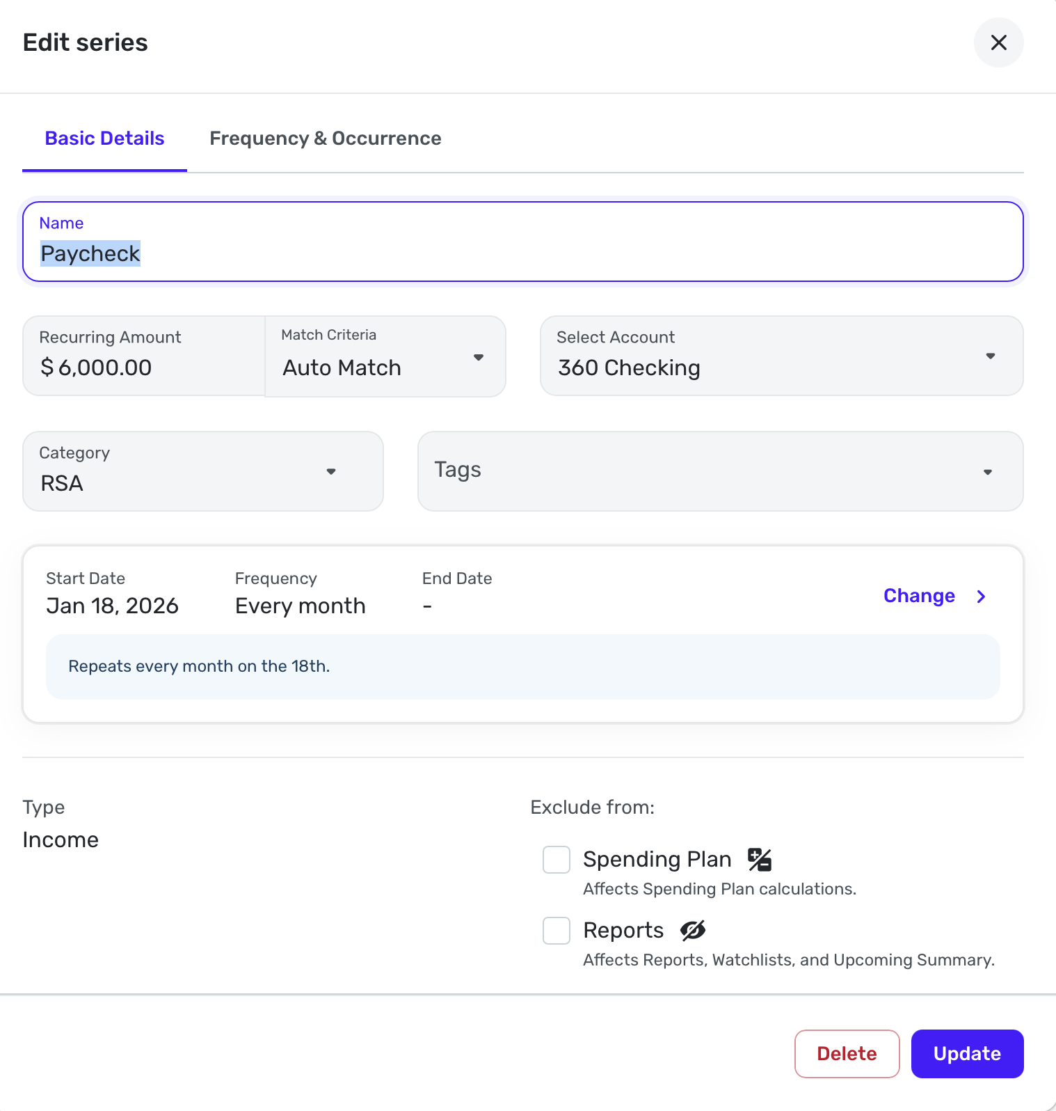Open the 360 Checking account dropdown
Screen dimensions: 1056x1111
(765, 356)
